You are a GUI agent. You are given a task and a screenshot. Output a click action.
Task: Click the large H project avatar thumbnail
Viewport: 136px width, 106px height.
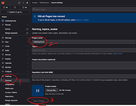click(x=38, y=91)
